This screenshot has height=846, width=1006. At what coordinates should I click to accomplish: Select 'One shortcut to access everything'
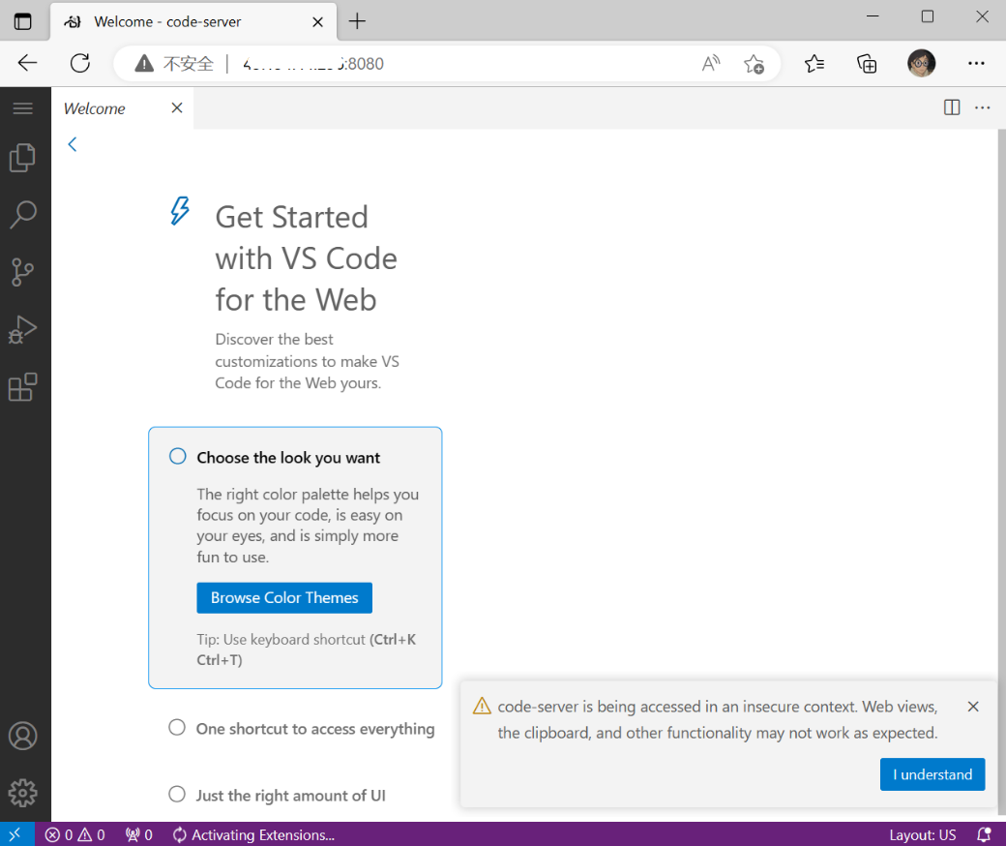(x=315, y=729)
